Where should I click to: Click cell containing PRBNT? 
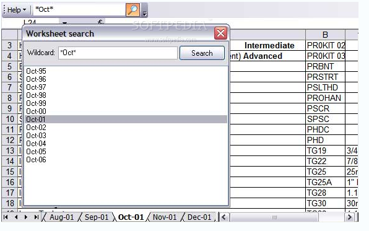(325, 66)
